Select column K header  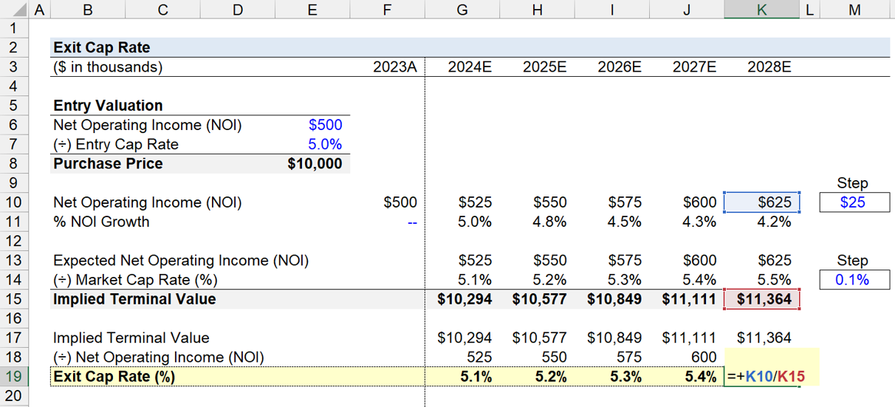coord(761,10)
